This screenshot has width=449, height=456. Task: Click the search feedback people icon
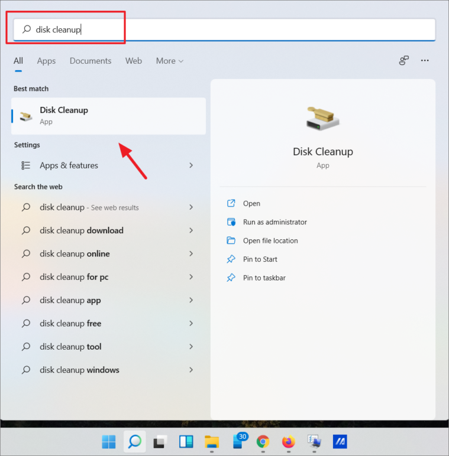pyautogui.click(x=404, y=60)
